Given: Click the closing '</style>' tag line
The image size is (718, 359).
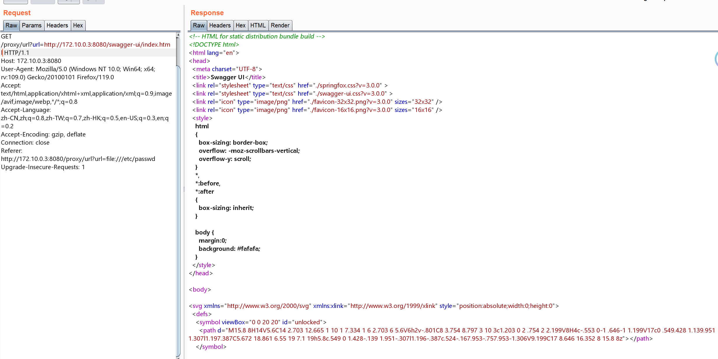Looking at the screenshot, I should tap(204, 265).
